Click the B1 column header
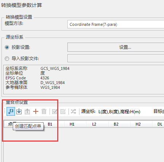This screenshot has height=162, width=164. click(x=50, y=124)
